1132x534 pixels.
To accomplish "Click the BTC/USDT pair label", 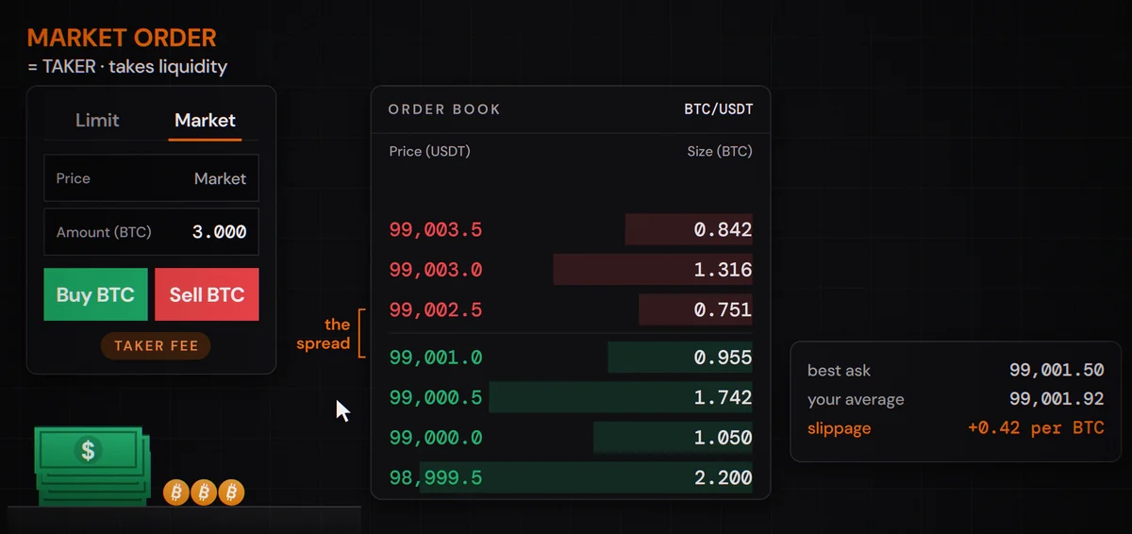I will pyautogui.click(x=719, y=109).
